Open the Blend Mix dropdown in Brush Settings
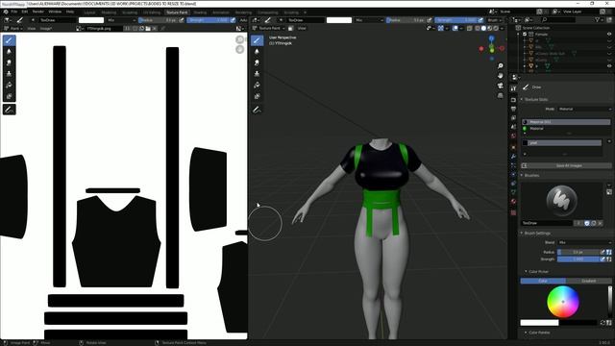The width and height of the screenshot is (615, 346). [x=584, y=242]
